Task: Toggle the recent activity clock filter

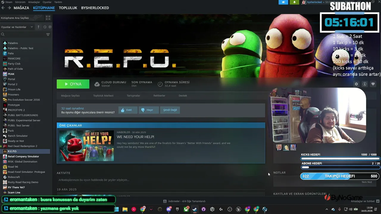Action: 45,27
